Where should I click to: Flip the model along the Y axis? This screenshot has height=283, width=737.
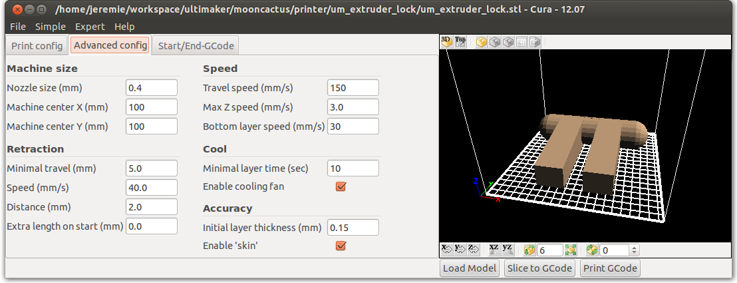point(460,250)
